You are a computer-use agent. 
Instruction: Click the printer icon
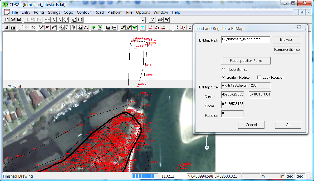160,20
